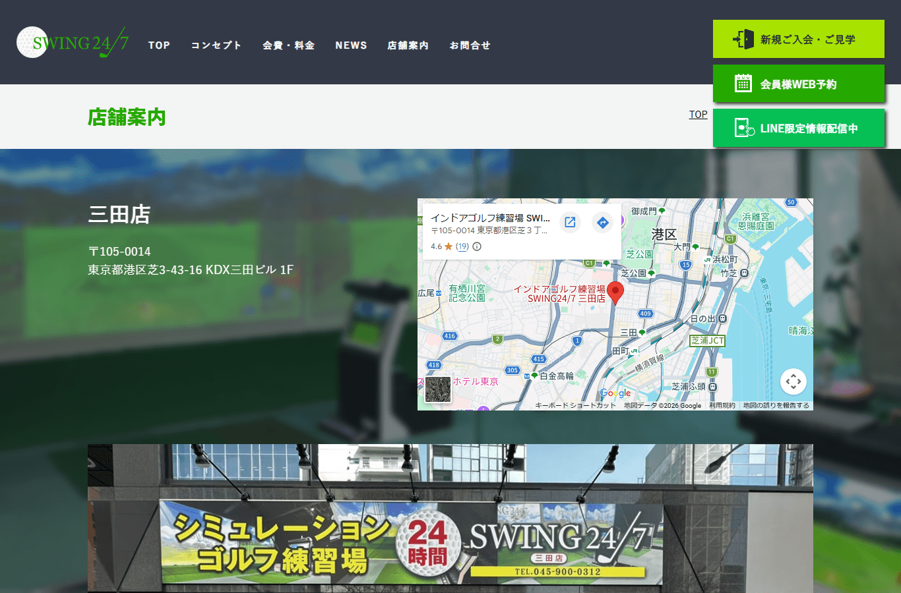Open the TOP menu item
The height and width of the screenshot is (593, 901).
[159, 45]
